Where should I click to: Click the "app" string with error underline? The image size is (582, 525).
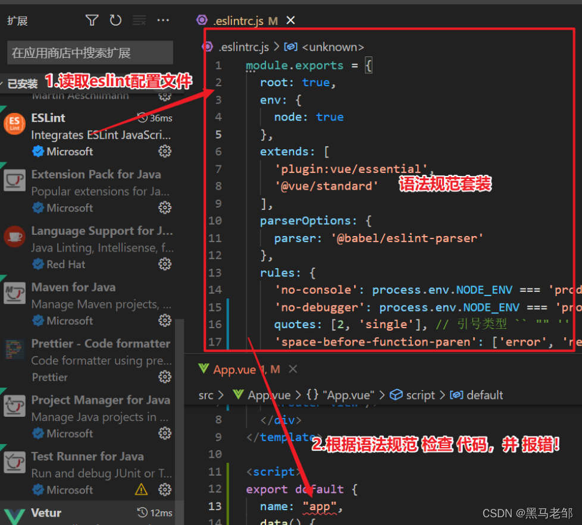click(x=319, y=507)
